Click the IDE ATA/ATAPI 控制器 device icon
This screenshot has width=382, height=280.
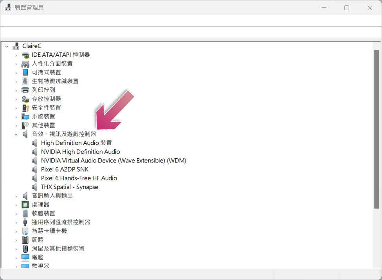click(x=25, y=55)
